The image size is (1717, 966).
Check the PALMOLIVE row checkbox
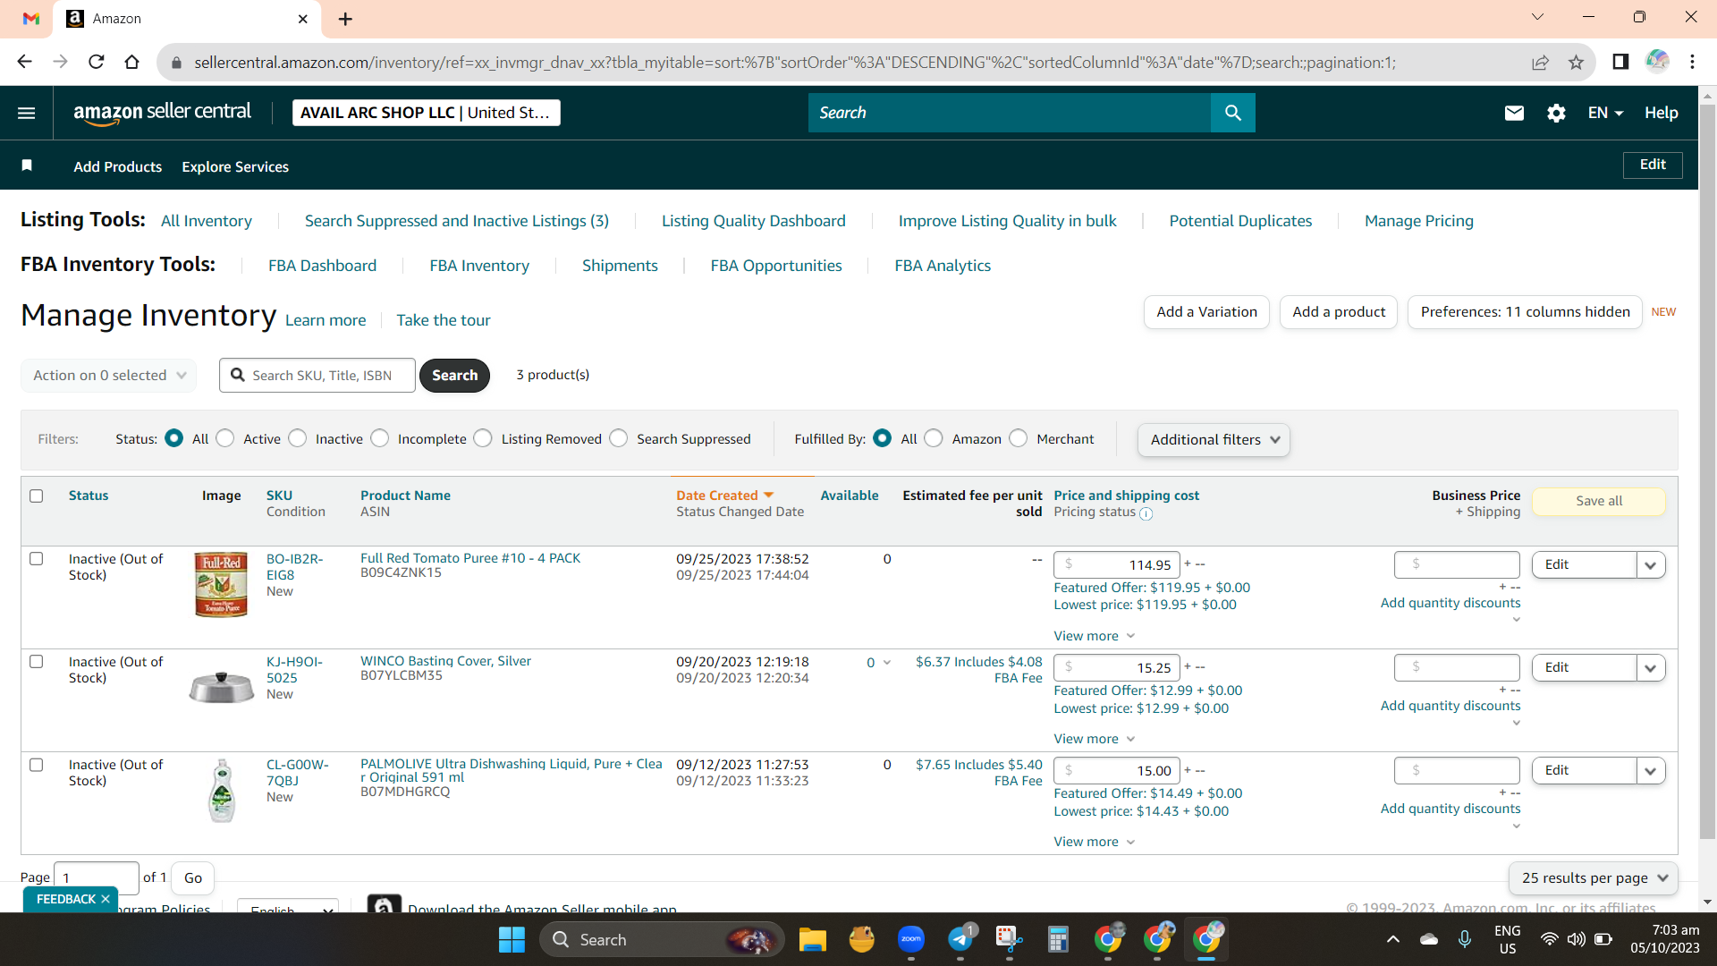pos(37,765)
